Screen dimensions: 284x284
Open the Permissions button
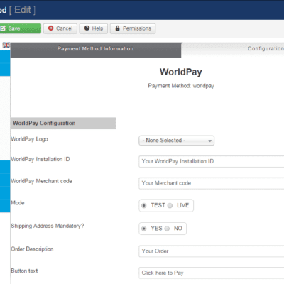133,28
